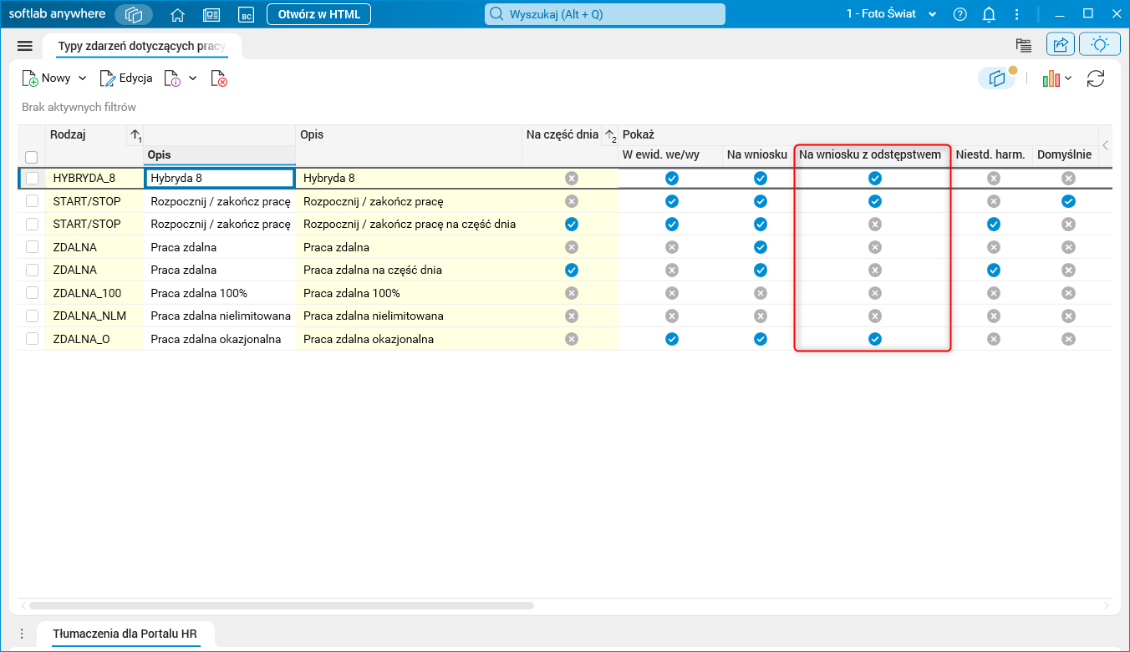Click the horizontal scrollbar below the table
Screen dimensions: 1130x652
[281, 605]
